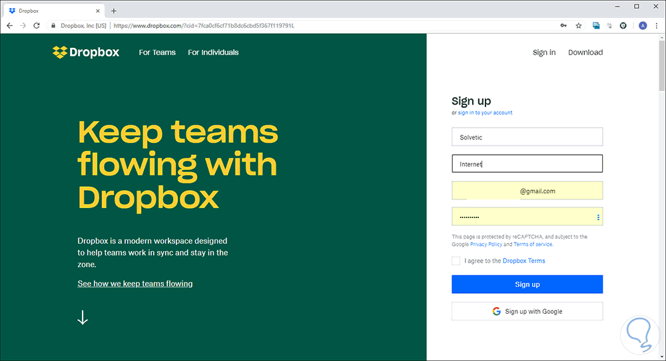
Task: Click the browser back arrow
Action: (x=9, y=25)
